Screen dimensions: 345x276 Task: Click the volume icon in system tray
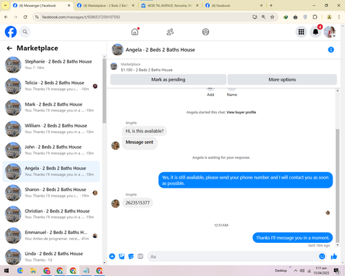(x=302, y=270)
